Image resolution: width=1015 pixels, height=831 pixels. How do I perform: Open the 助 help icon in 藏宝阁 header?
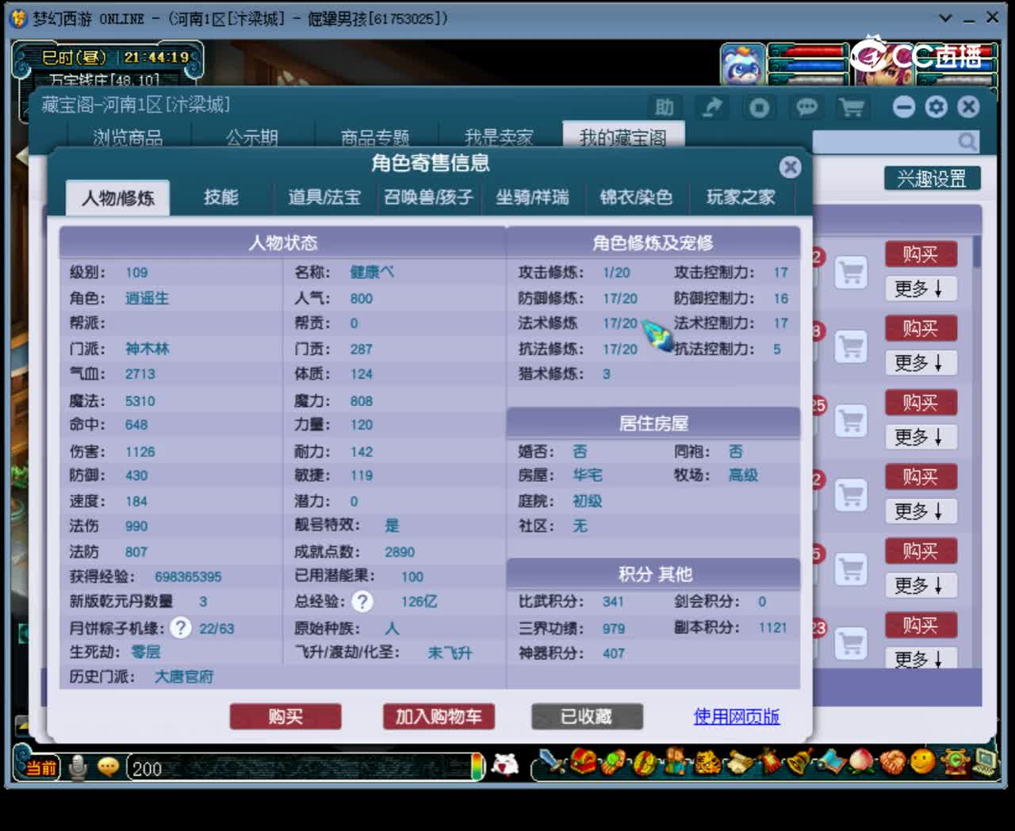pyautogui.click(x=664, y=107)
